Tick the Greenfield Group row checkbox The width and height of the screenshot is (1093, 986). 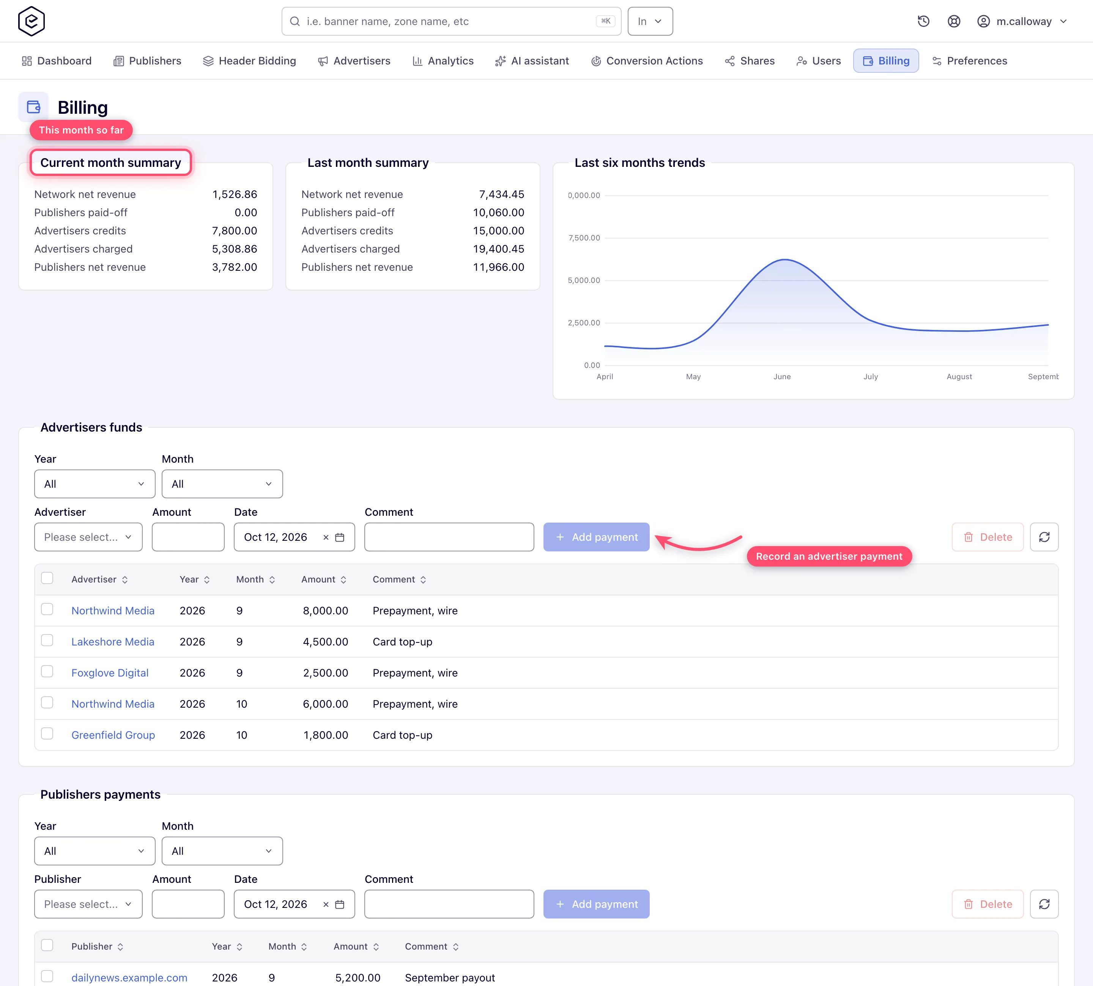point(47,733)
